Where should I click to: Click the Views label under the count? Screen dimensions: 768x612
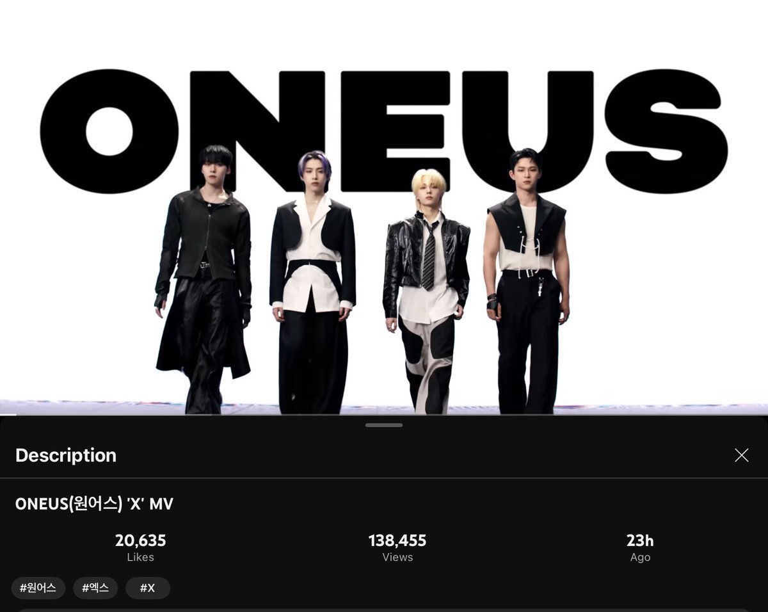pos(397,558)
